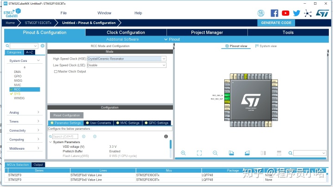Click the parameter search magnifier icon

tap(50, 137)
